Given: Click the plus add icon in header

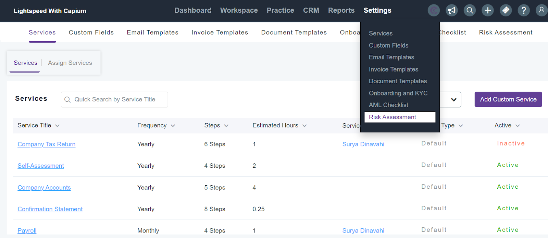Looking at the screenshot, I should point(488,10).
